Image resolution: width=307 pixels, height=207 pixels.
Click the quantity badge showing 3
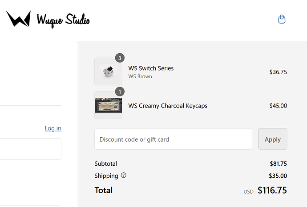point(119,58)
